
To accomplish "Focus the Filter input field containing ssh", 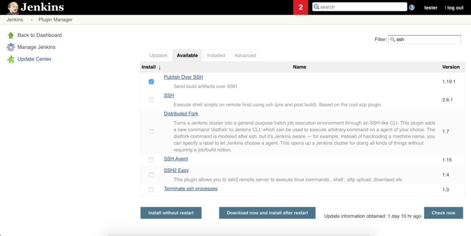I will tap(424, 40).
